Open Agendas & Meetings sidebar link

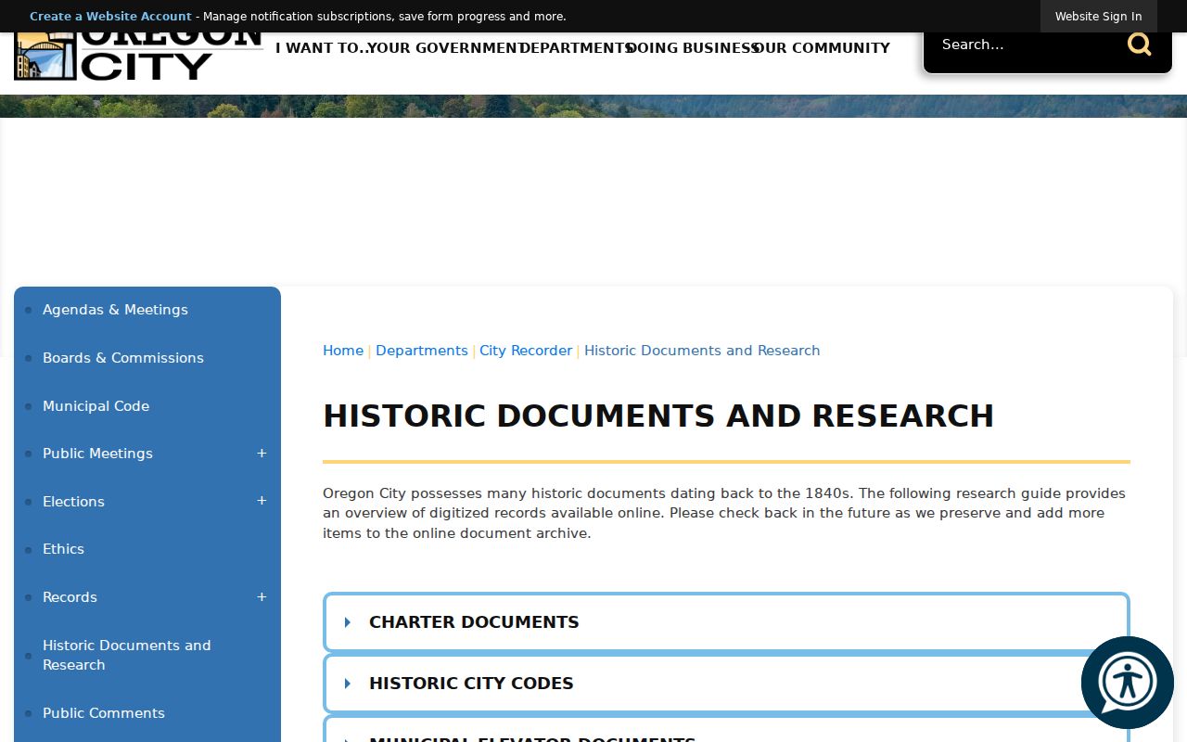click(115, 310)
